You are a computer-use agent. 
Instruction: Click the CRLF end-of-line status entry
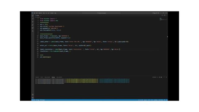(x=152, y=100)
